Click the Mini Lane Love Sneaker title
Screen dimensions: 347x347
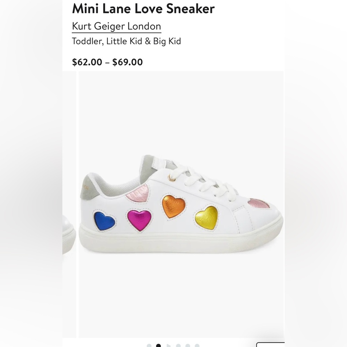click(x=143, y=9)
